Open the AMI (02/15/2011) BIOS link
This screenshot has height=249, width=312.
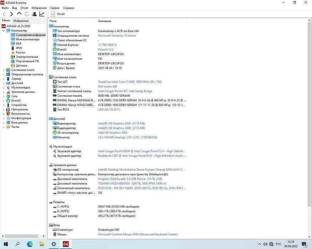pos(109,110)
